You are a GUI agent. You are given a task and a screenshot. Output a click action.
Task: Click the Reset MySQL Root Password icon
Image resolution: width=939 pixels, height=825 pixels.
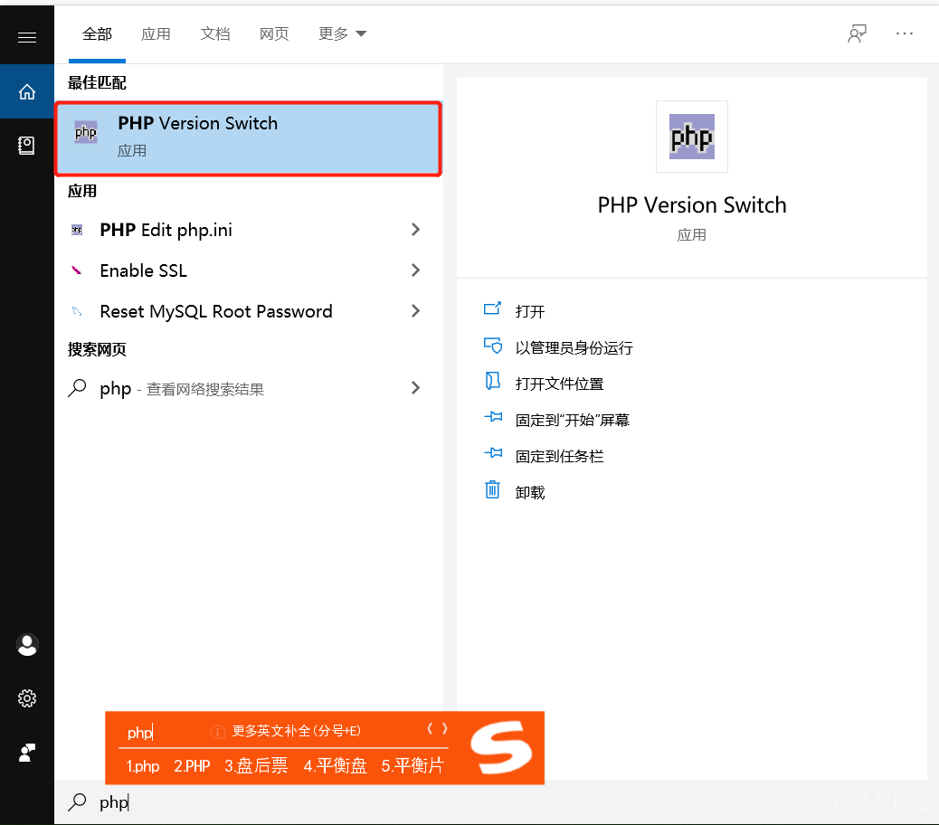[x=77, y=310]
